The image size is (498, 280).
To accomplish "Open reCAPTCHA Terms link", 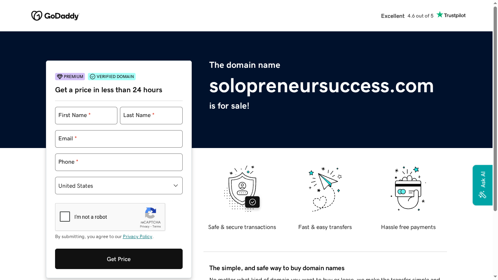I will click(156, 226).
